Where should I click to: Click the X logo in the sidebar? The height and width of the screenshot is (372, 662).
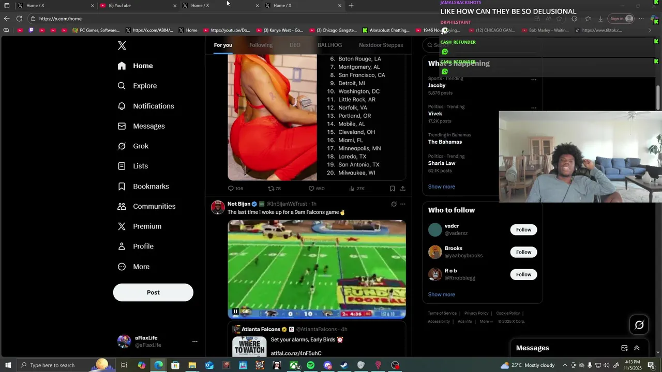tap(122, 45)
